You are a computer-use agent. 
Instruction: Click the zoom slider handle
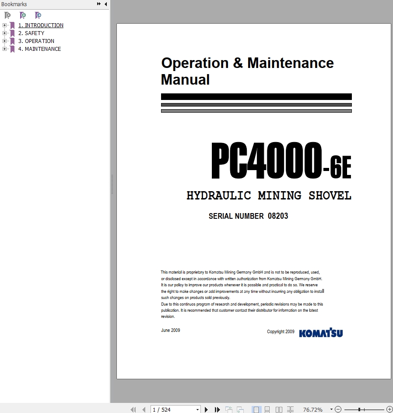point(359,409)
